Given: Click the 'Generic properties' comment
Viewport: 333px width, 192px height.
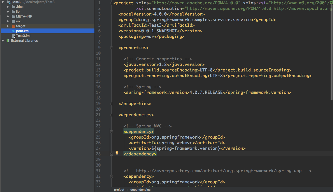Looking at the screenshot, I should (x=158, y=59).
